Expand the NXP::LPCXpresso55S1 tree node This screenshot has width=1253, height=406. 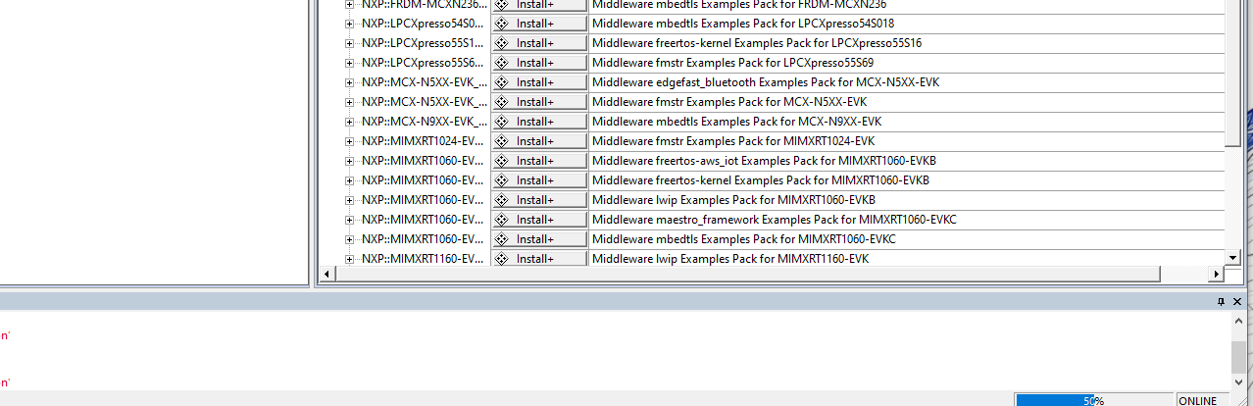[x=350, y=43]
